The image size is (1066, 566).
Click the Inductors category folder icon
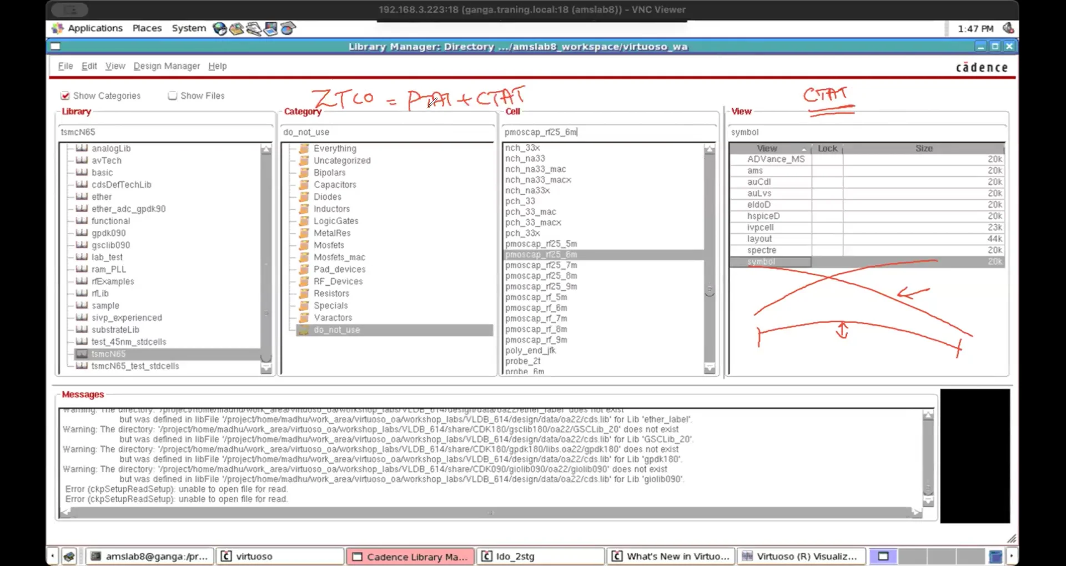pos(304,209)
